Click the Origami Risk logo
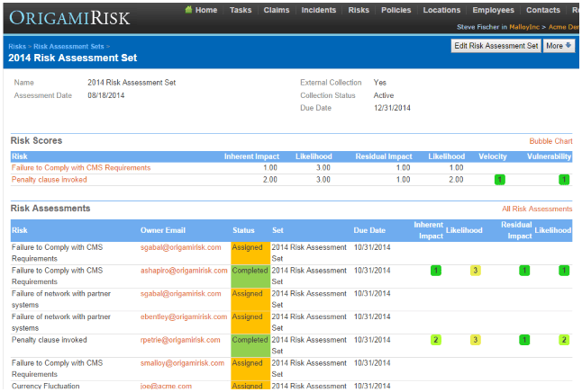Viewport: 582px width, 392px height. 69,18
